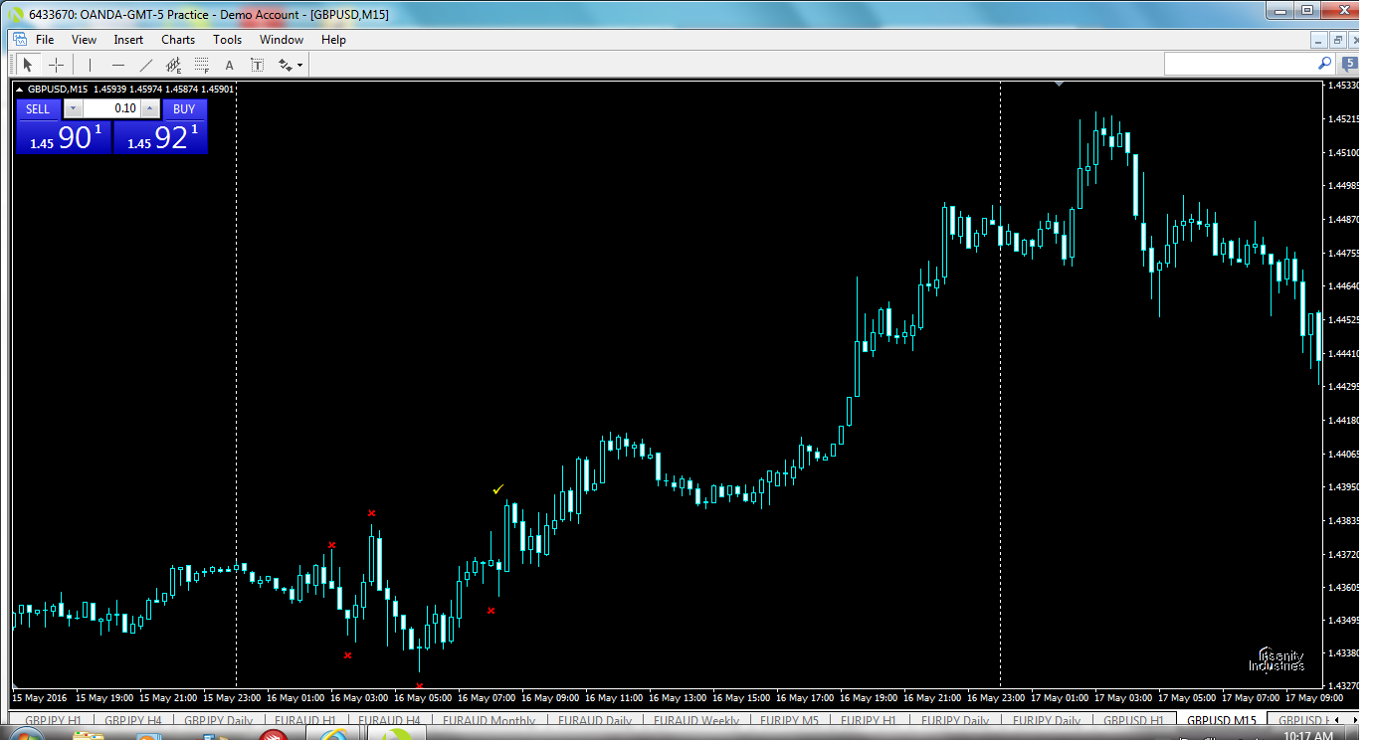This screenshot has width=1375, height=740.
Task: Select the active GBPUSD M15 chart tab
Action: [x=1221, y=720]
